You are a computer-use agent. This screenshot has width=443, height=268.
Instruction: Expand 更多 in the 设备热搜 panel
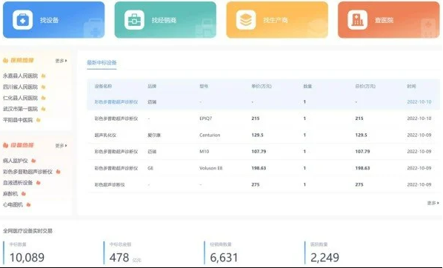[x=61, y=146]
